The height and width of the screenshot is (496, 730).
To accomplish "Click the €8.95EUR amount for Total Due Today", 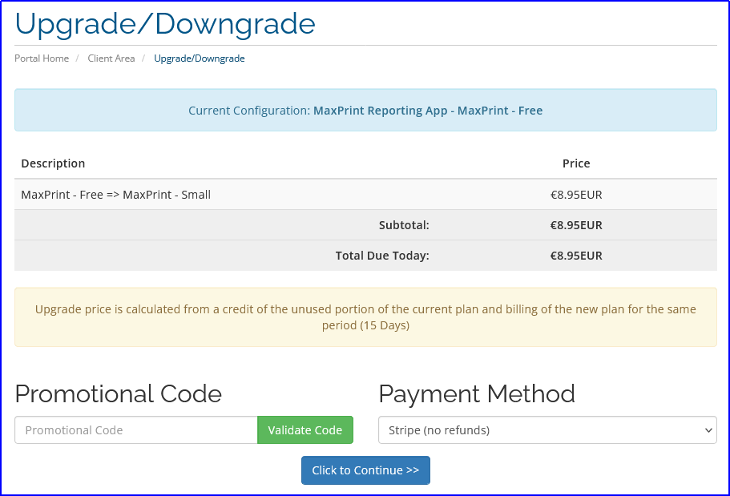I will (x=576, y=256).
